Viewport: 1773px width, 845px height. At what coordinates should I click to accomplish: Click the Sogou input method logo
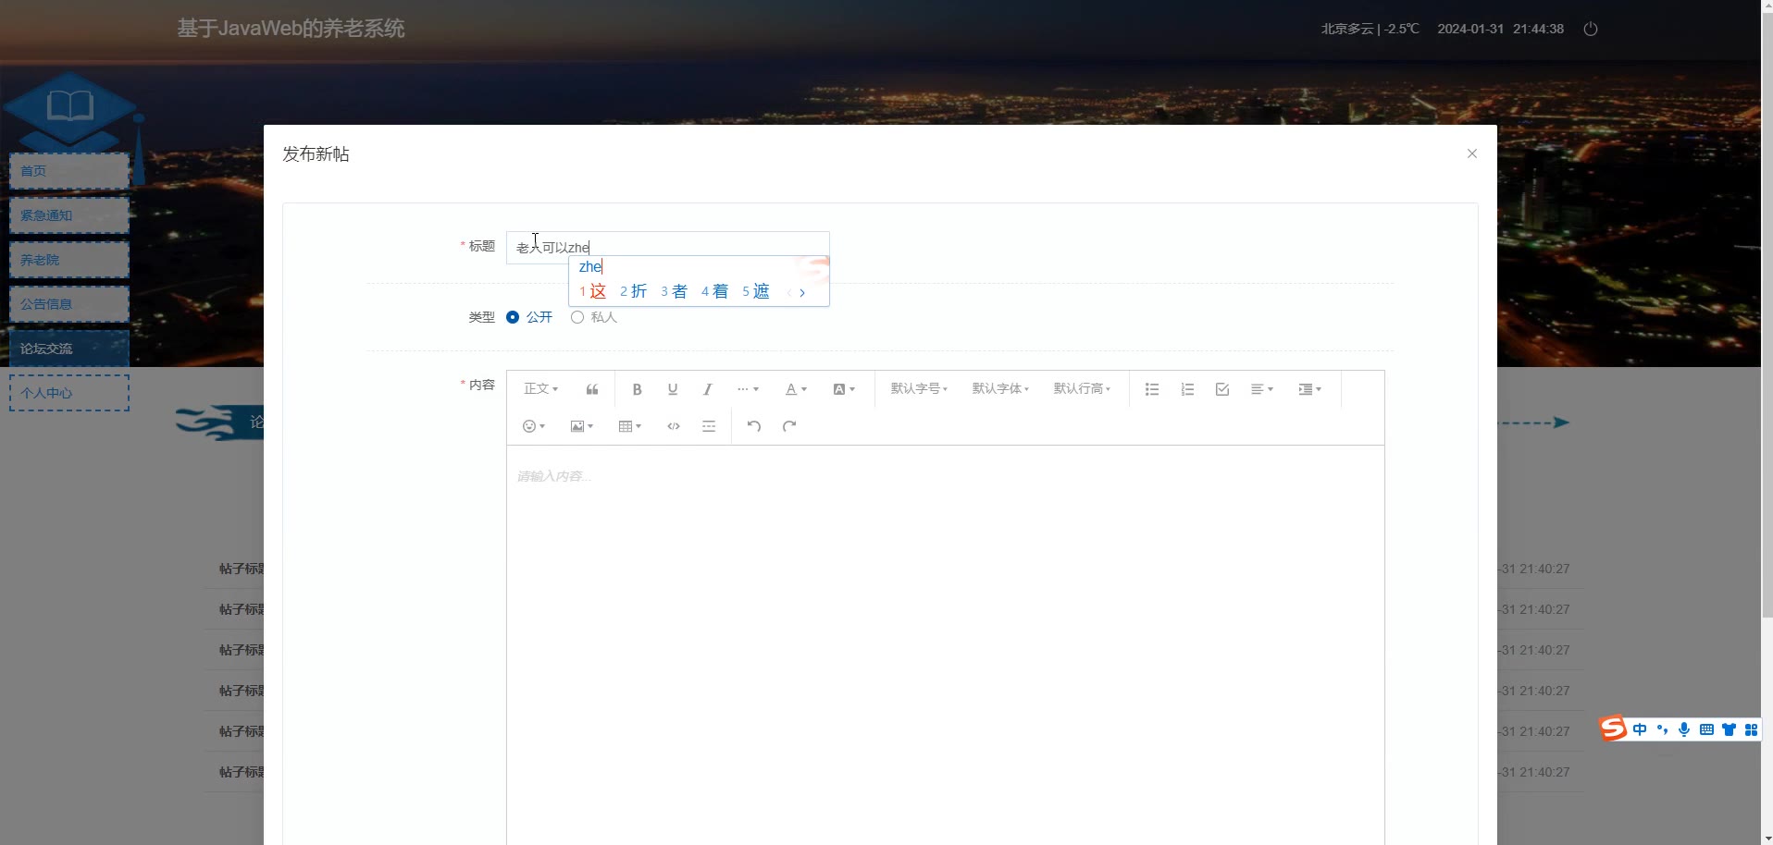coord(1613,729)
